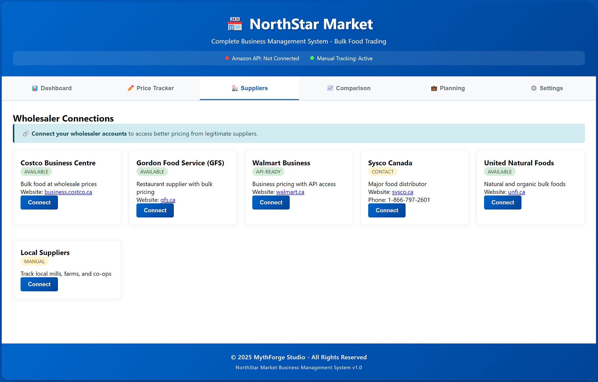Go to the Planning tab
This screenshot has width=598, height=382.
tap(448, 88)
